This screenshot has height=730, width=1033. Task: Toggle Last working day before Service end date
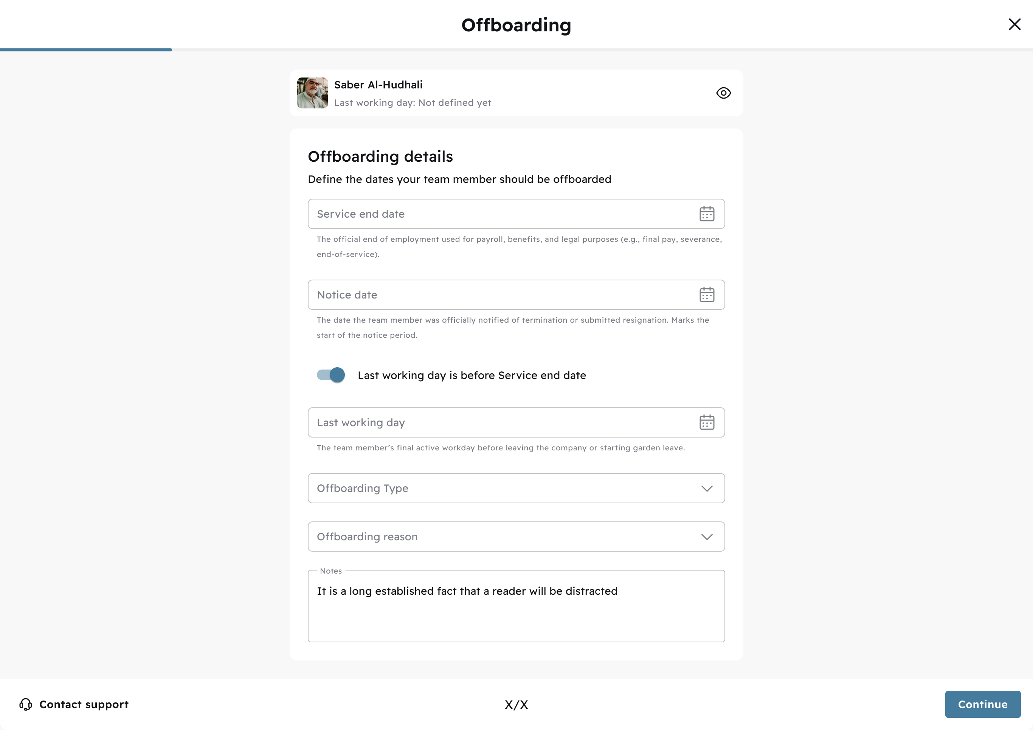tap(331, 375)
